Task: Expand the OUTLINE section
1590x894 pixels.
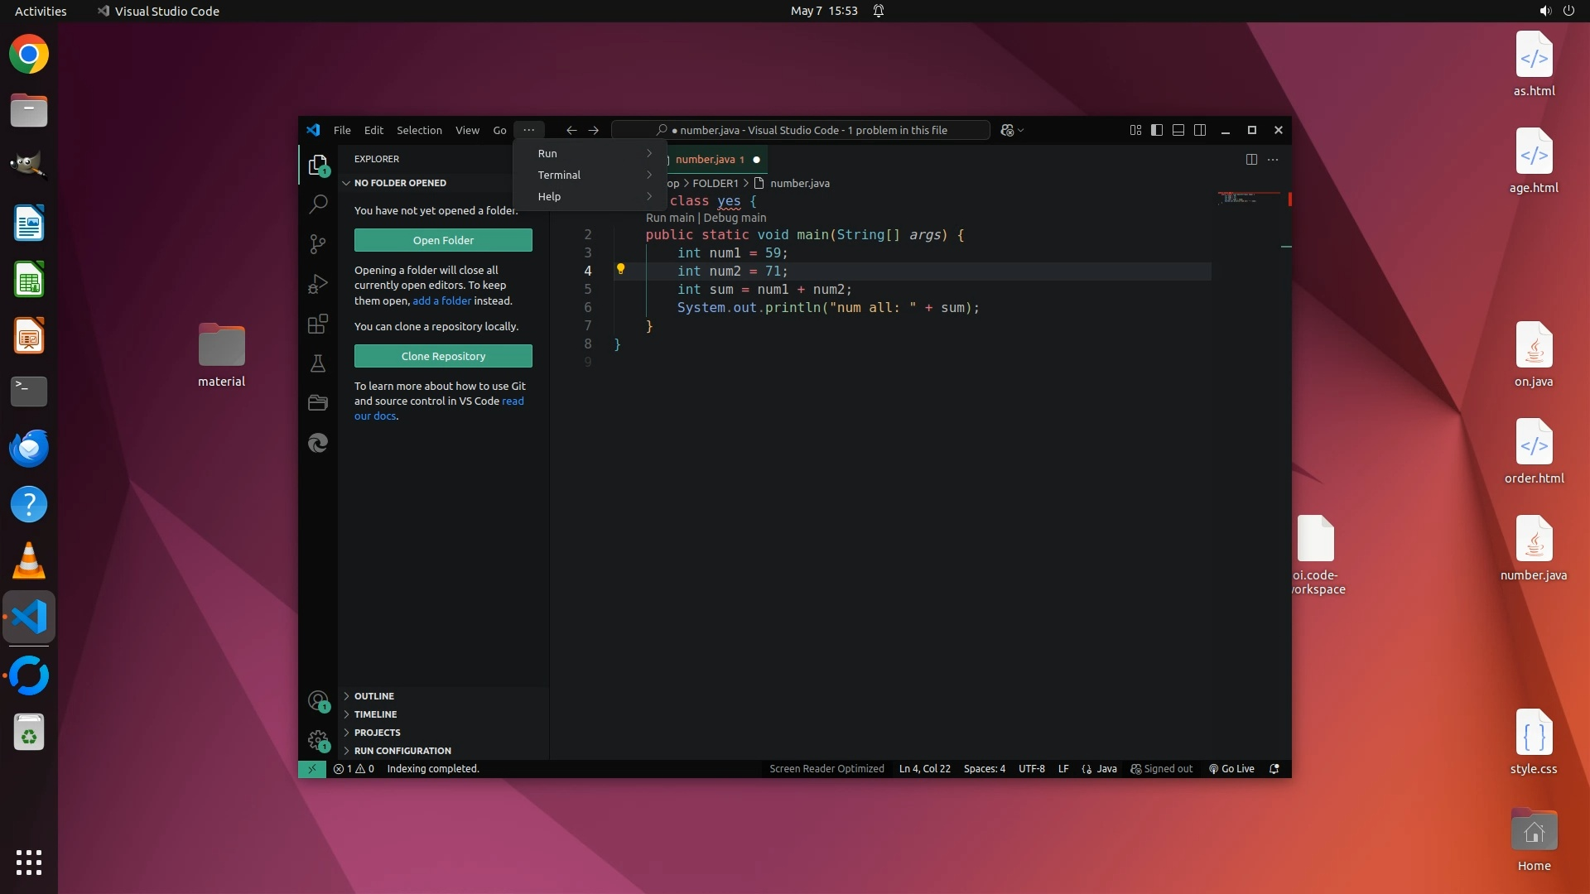Action: click(x=374, y=696)
